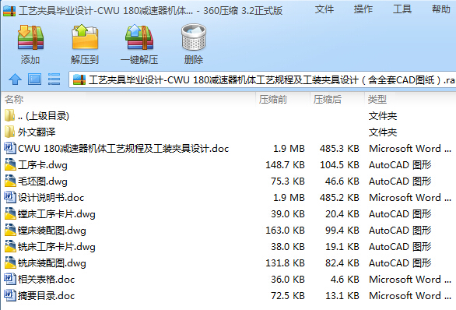Click the 4.6 KB compressed size value
The height and width of the screenshot is (310, 456).
[x=345, y=279]
